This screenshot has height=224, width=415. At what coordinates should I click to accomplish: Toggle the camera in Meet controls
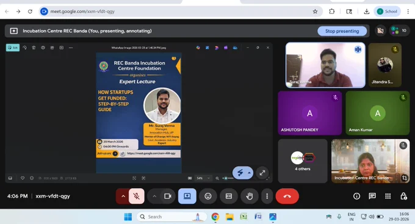pos(168,196)
